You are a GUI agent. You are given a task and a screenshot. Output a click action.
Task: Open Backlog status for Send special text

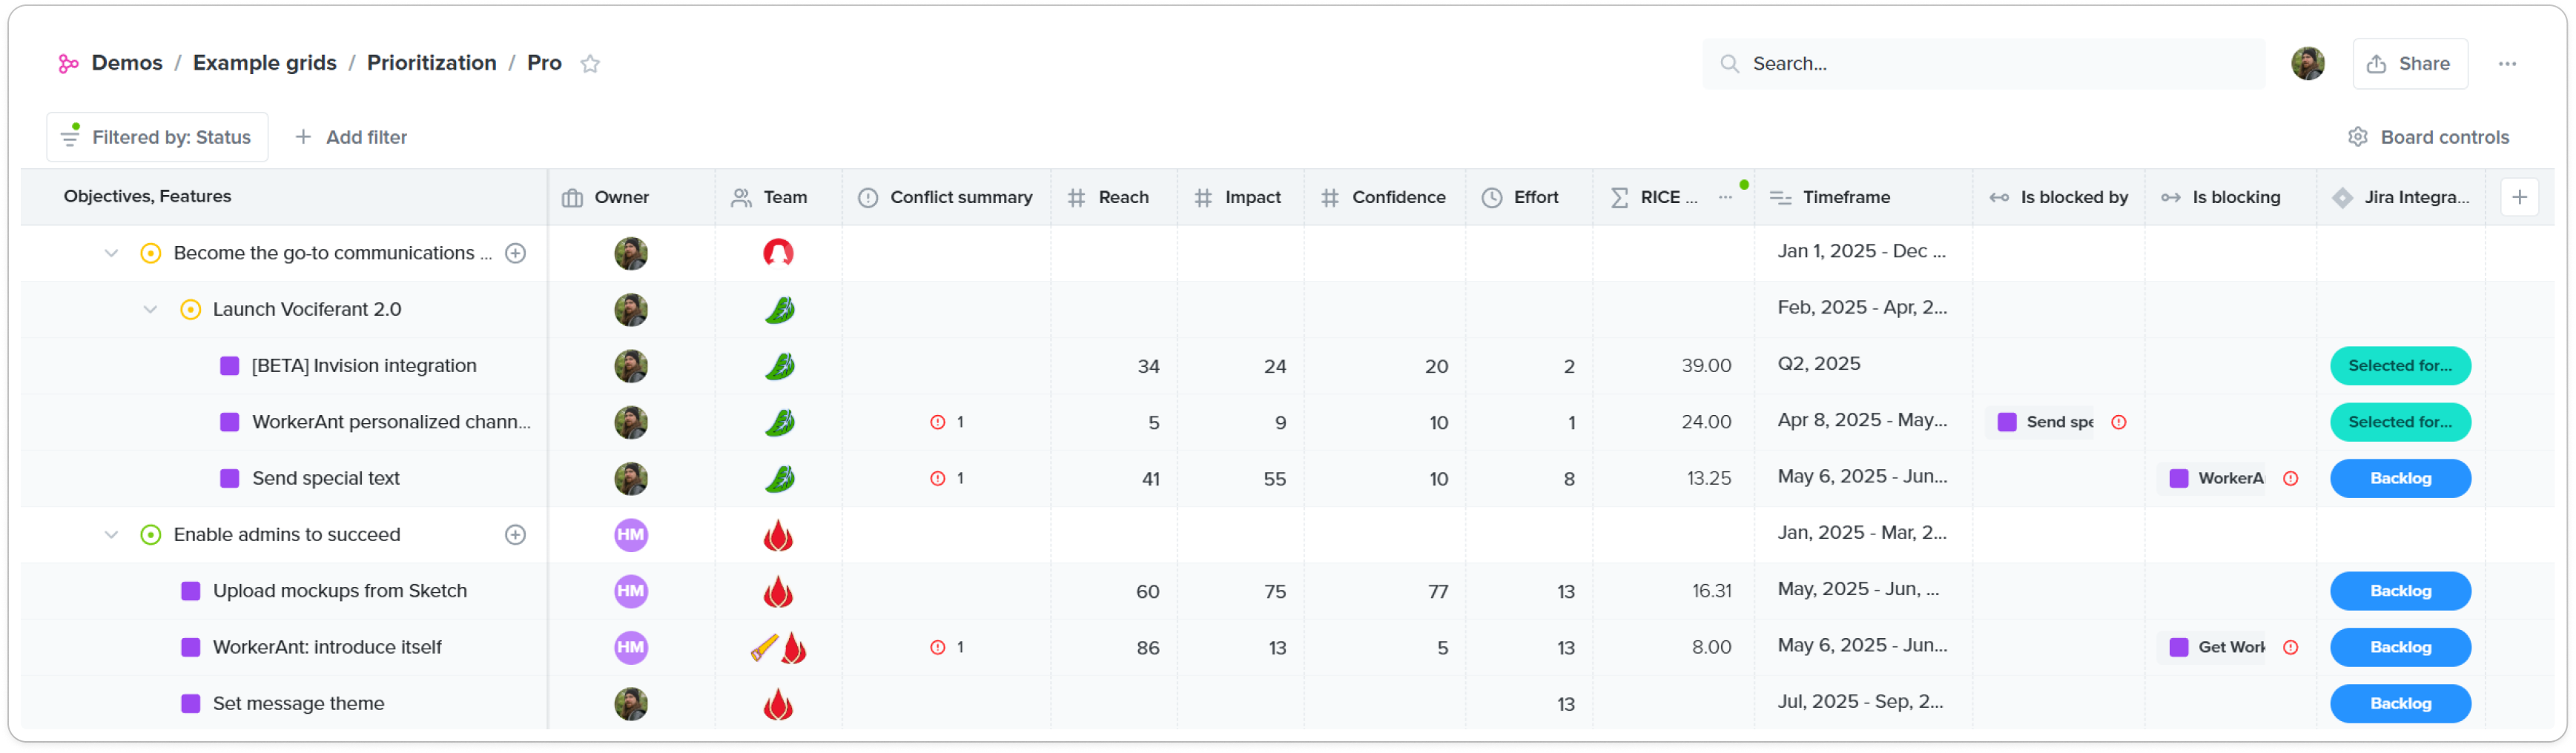point(2399,478)
